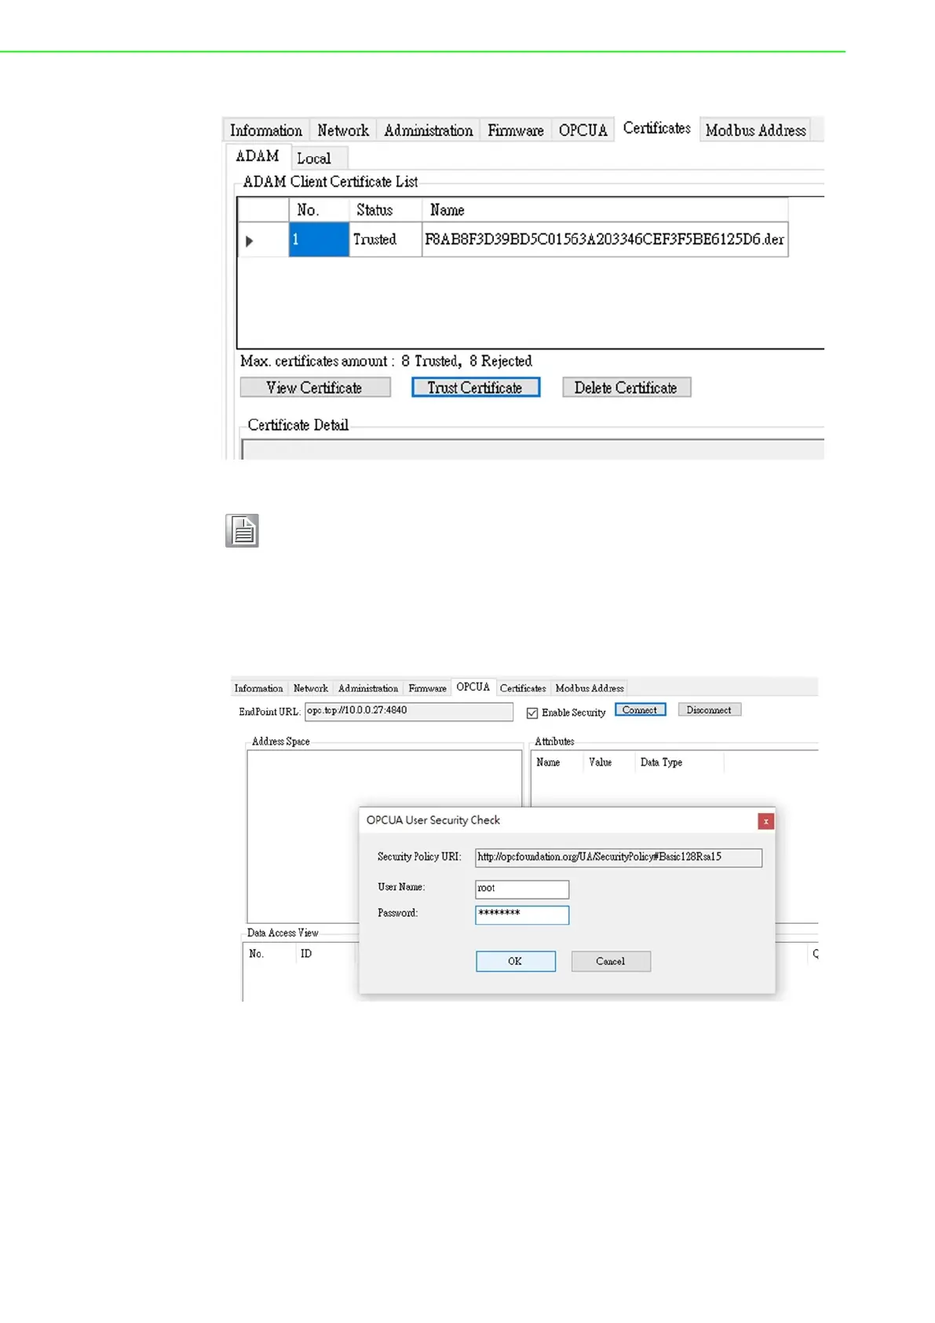Select certificate name F8AB8F3D39BD5C01563A203346CEF3F5BE6125D6.der

(604, 240)
